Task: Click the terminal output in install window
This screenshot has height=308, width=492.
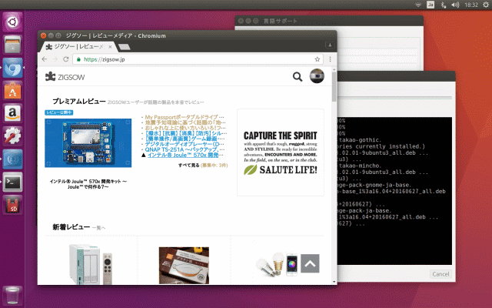Action: 394,191
